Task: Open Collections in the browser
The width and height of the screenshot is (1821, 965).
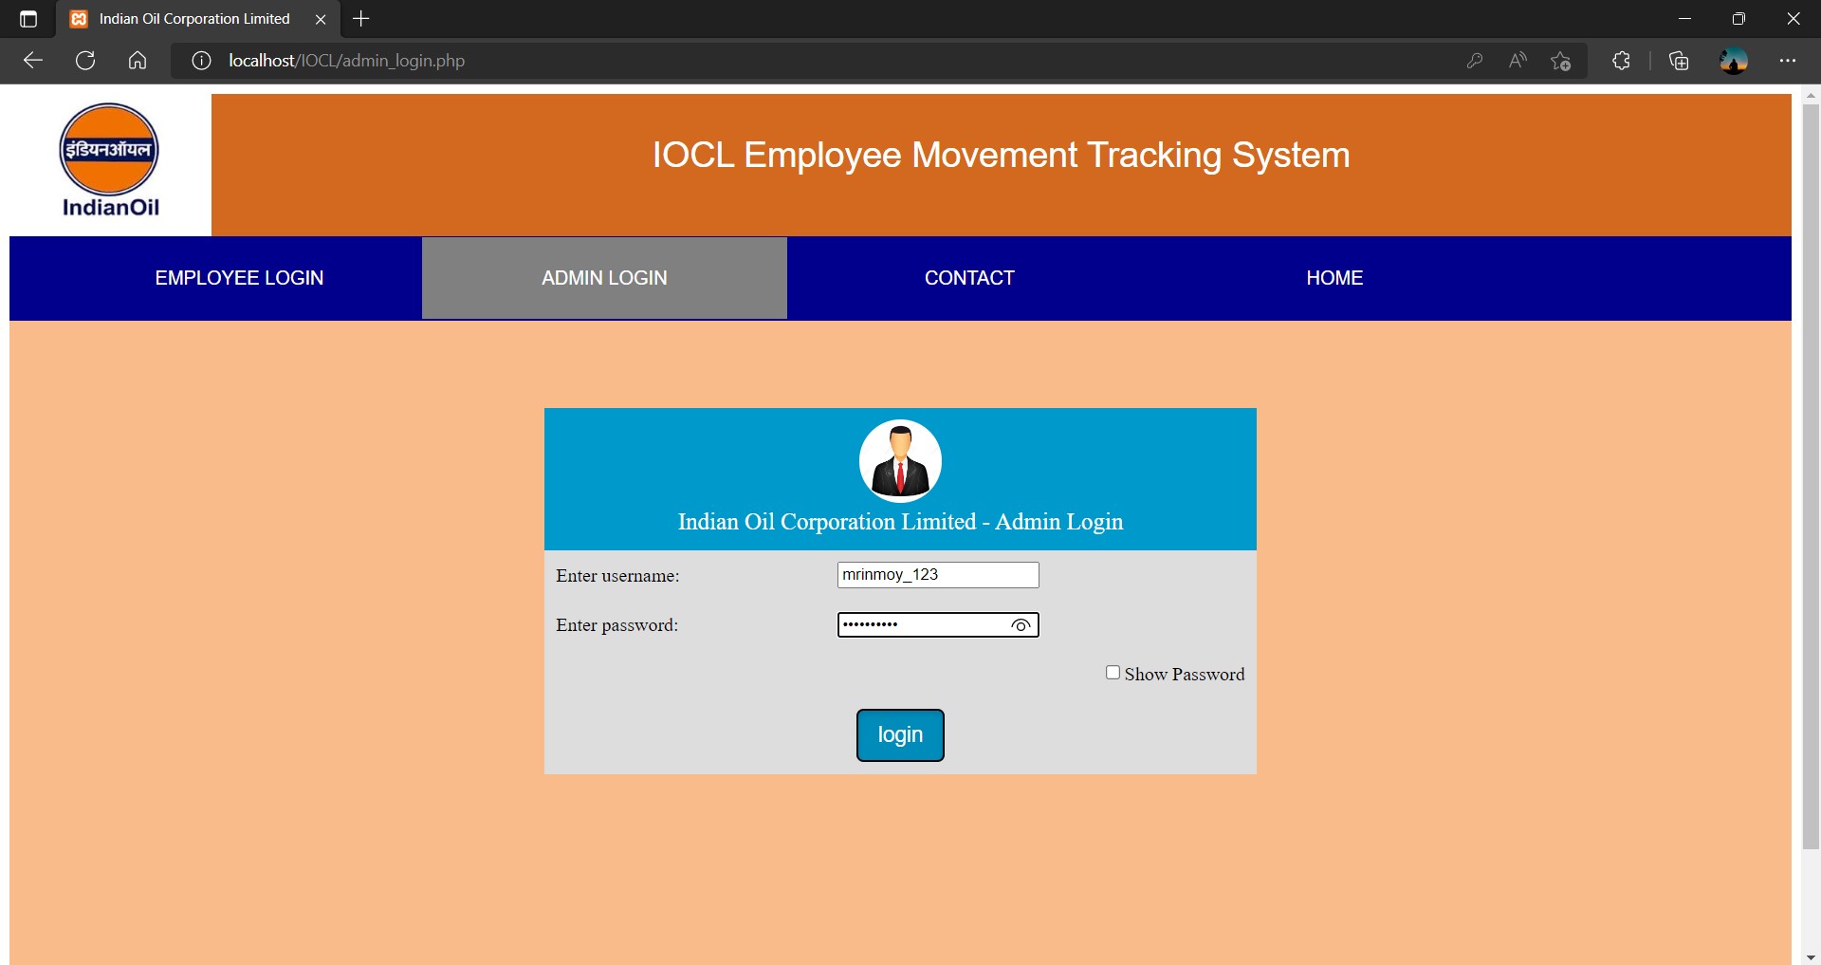Action: pyautogui.click(x=1678, y=60)
